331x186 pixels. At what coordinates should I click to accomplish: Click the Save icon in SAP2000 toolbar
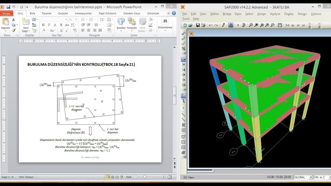pyautogui.click(x=198, y=25)
